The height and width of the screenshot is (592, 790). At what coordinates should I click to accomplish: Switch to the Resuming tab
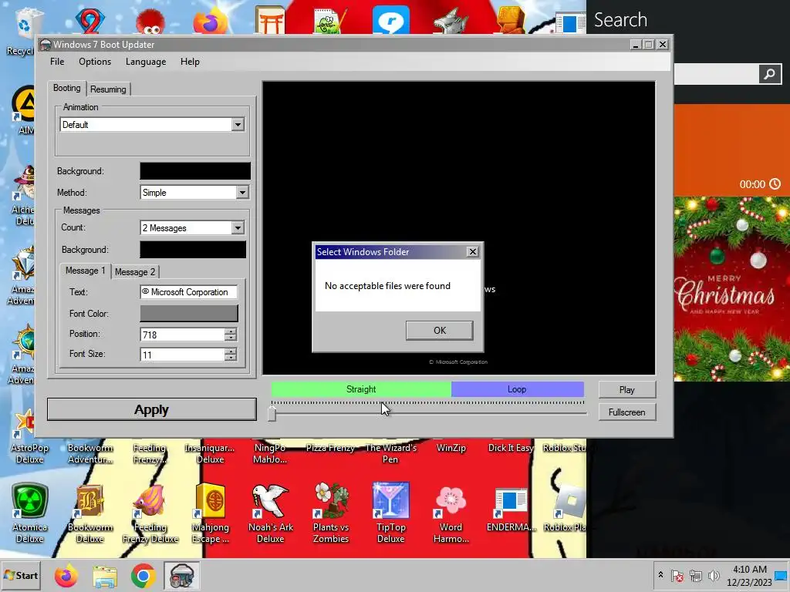108,89
